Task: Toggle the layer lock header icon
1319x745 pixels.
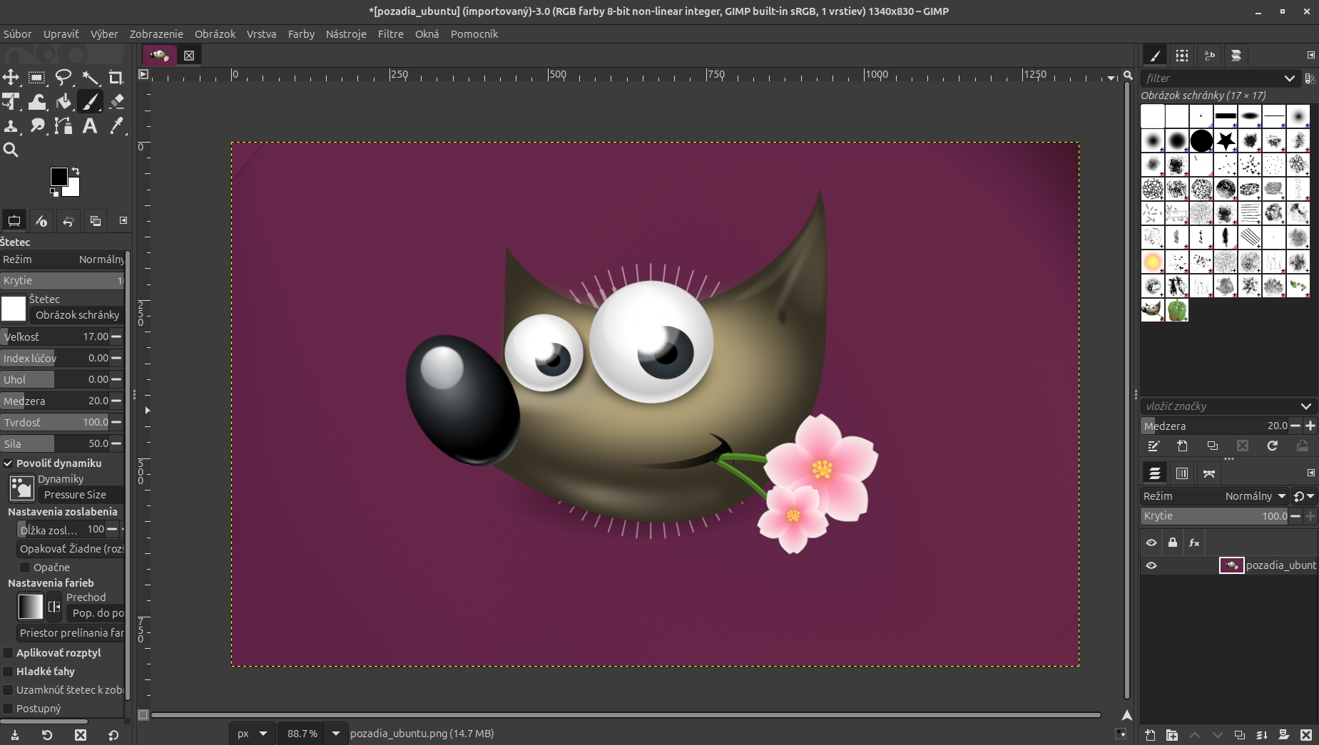Action: (1173, 543)
